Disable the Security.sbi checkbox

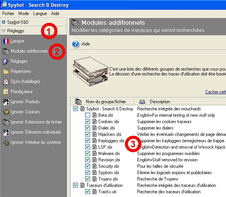(87, 166)
